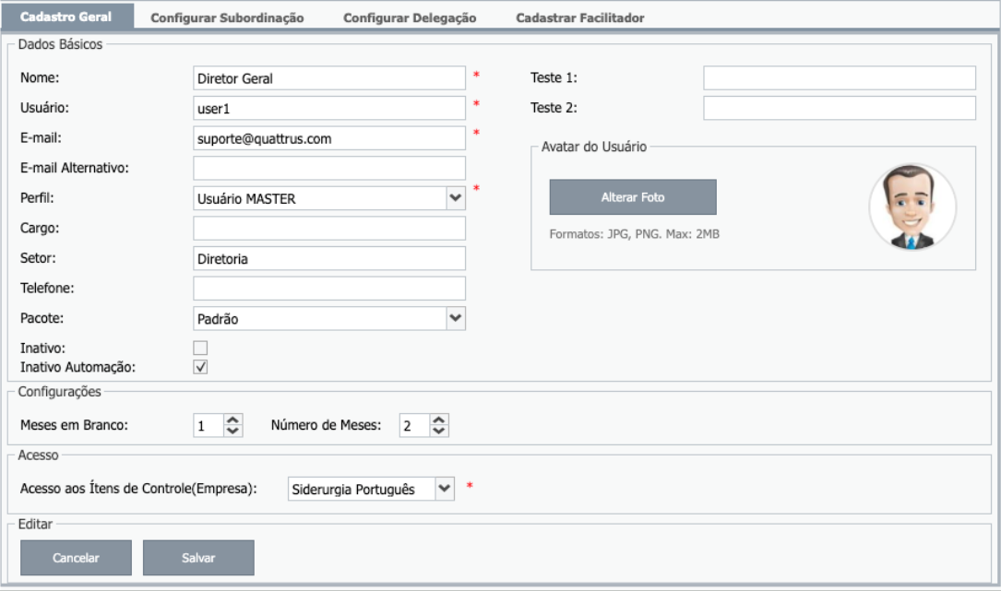
Task: Go to the Cadastrar Facilitador tab
Action: pyautogui.click(x=579, y=18)
